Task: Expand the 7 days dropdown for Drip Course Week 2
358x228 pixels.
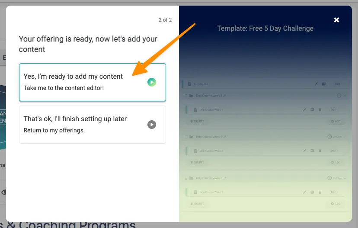Action: pyautogui.click(x=345, y=137)
